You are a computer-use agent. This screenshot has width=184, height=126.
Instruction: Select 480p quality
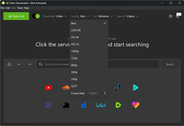[x=89, y=65]
